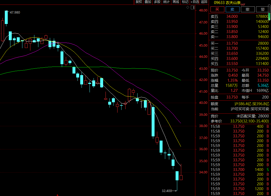
Task: Click the red 买 buy button
Action: pos(217,9)
